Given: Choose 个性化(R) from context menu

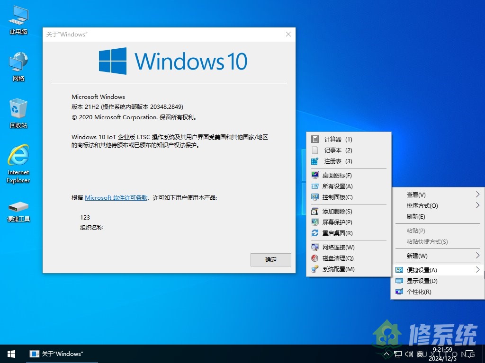Looking at the screenshot, I should tap(437, 292).
